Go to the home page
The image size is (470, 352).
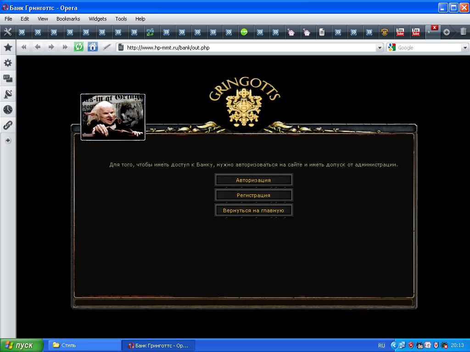93,47
